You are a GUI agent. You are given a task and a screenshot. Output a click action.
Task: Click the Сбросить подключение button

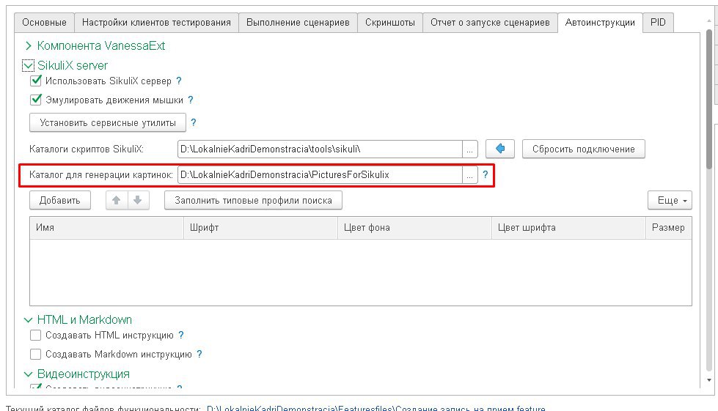pyautogui.click(x=583, y=149)
